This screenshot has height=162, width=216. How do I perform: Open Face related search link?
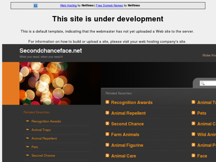pos(202,156)
